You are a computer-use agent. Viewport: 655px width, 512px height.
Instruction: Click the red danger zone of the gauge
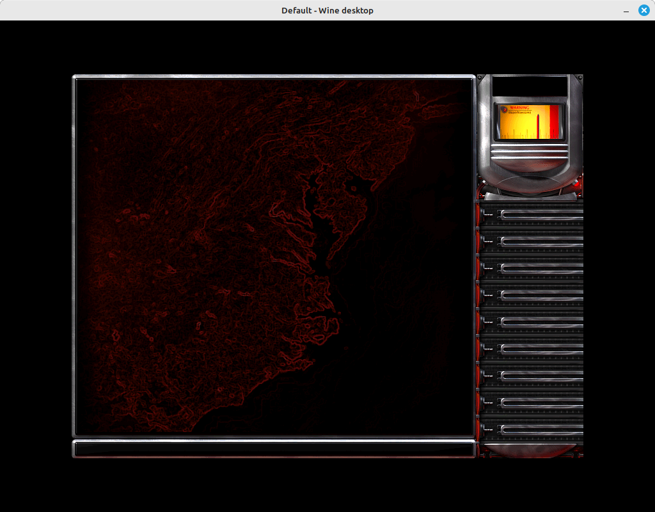coord(554,122)
